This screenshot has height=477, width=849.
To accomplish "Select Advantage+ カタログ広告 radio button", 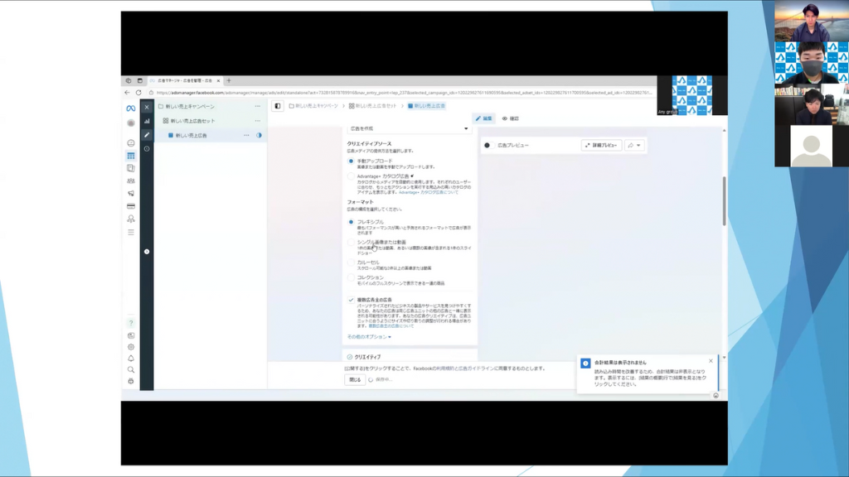I will coord(351,176).
